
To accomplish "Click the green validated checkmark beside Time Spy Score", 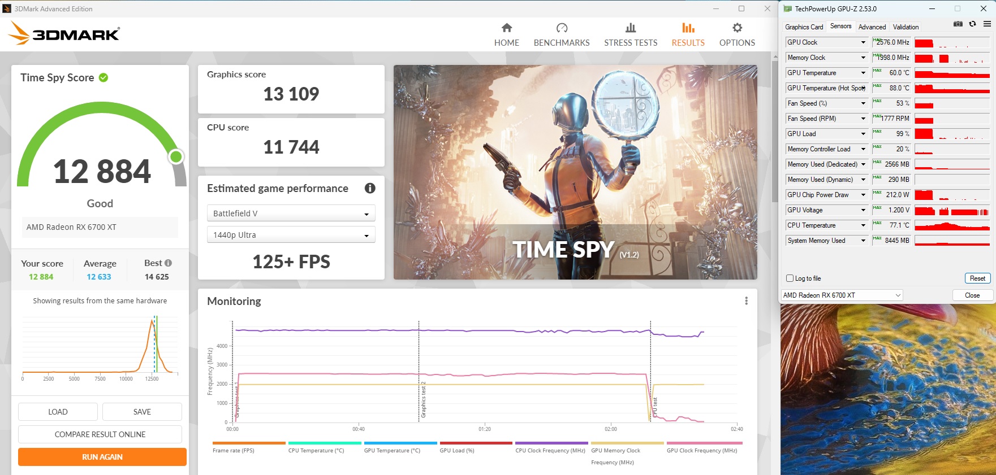I will (104, 77).
